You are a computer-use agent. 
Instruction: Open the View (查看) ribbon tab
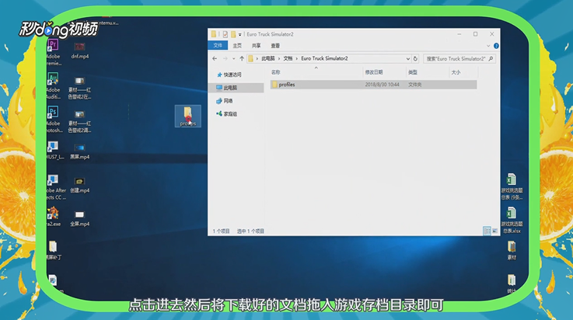coord(275,46)
